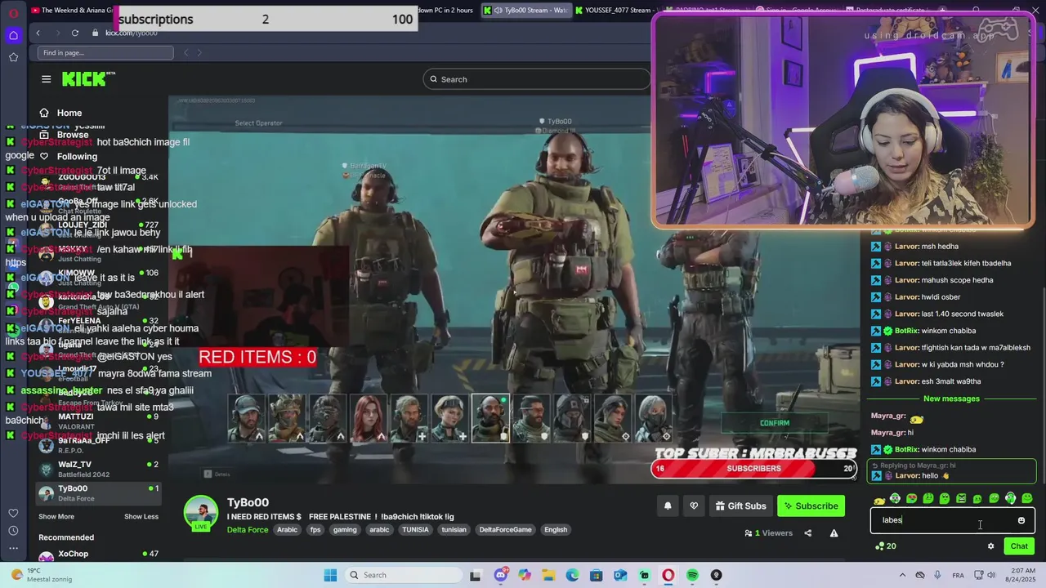Go back with the browser back arrow
The image size is (1046, 588).
38,33
